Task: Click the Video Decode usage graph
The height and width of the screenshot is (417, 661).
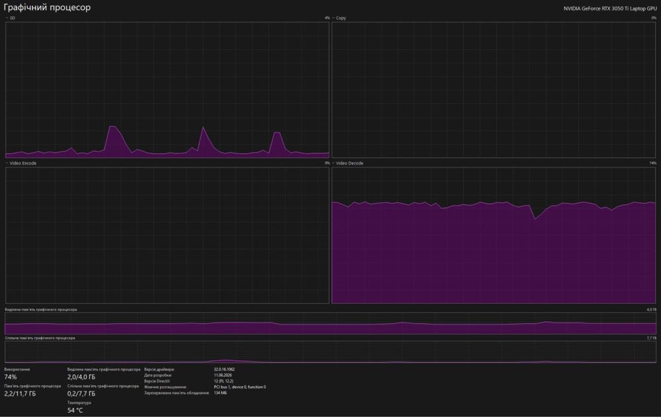Action: pos(494,235)
